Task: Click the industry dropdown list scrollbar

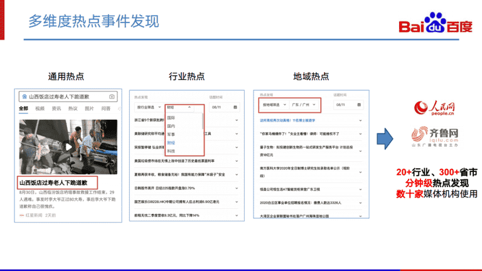Action: click(203, 121)
